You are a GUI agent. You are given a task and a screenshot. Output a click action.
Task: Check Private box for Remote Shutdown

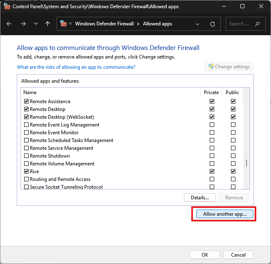[212, 156]
